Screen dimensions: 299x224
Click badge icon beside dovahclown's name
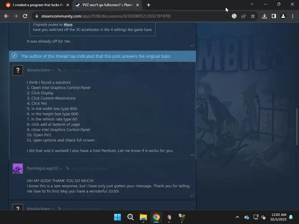click(x=59, y=70)
